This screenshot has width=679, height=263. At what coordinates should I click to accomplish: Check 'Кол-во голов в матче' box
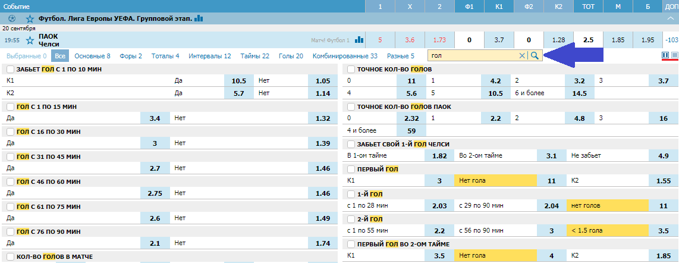tap(10, 257)
